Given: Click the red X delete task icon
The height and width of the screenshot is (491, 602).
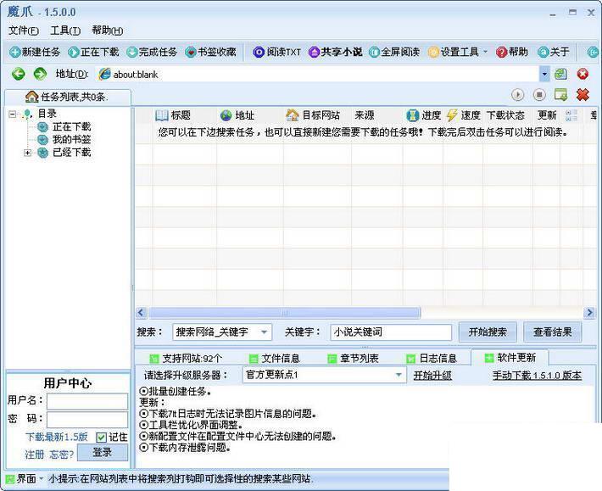Looking at the screenshot, I should pos(582,94).
